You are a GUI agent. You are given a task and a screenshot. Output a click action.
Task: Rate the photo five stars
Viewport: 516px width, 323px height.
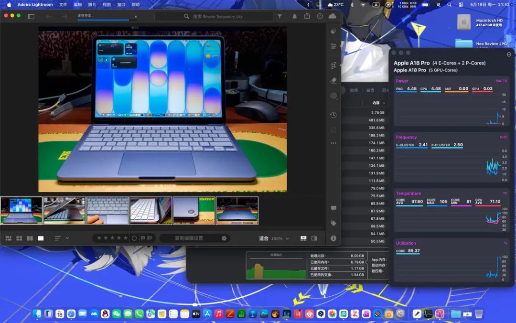[125, 238]
